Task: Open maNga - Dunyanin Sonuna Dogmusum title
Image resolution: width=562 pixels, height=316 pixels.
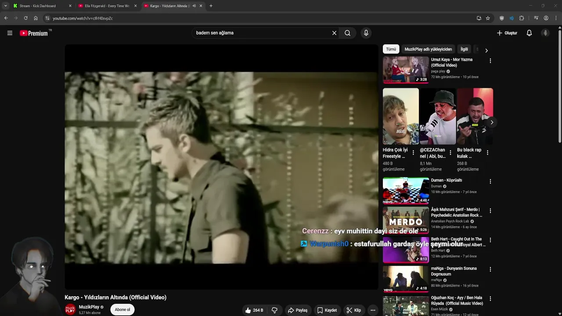Action: point(454,271)
